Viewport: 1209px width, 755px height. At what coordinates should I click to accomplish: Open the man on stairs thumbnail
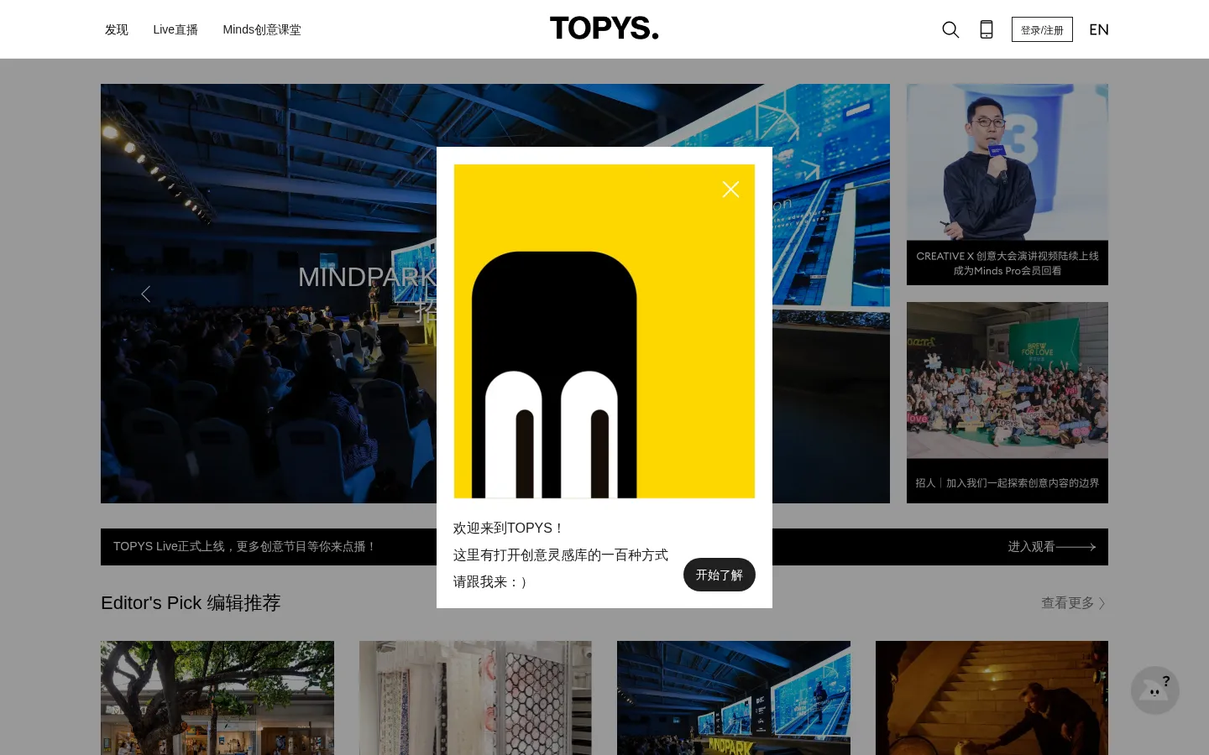click(992, 698)
